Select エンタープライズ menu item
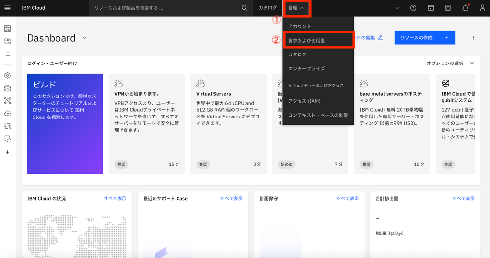The height and width of the screenshot is (258, 490). (318, 69)
